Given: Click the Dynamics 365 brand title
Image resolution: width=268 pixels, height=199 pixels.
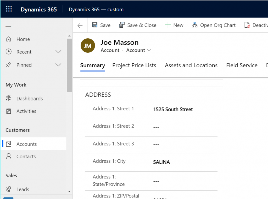Looking at the screenshot, I should [x=39, y=9].
